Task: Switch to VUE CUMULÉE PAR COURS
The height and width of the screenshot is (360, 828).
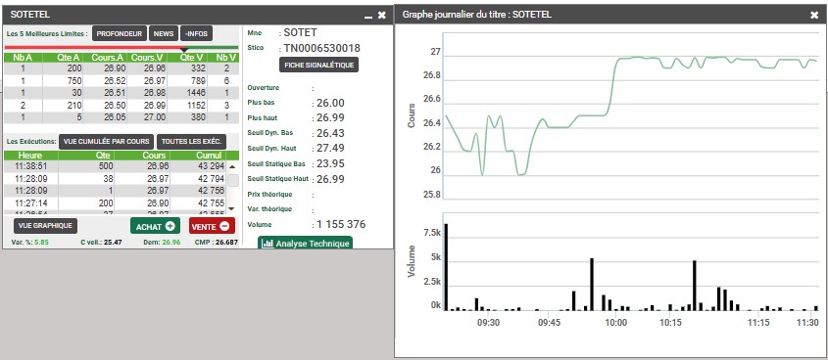Action: click(x=106, y=142)
